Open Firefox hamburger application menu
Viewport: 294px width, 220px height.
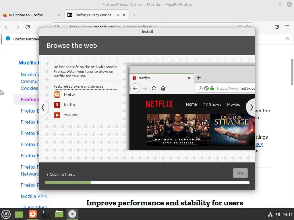pyautogui.click(x=287, y=27)
